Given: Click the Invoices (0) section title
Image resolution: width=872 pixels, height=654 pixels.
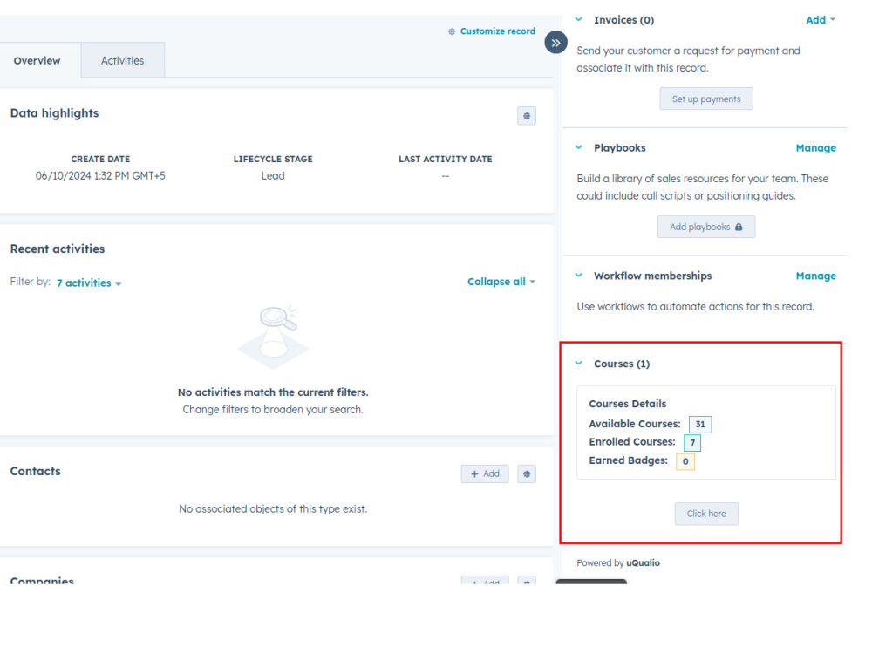Looking at the screenshot, I should click(x=624, y=20).
